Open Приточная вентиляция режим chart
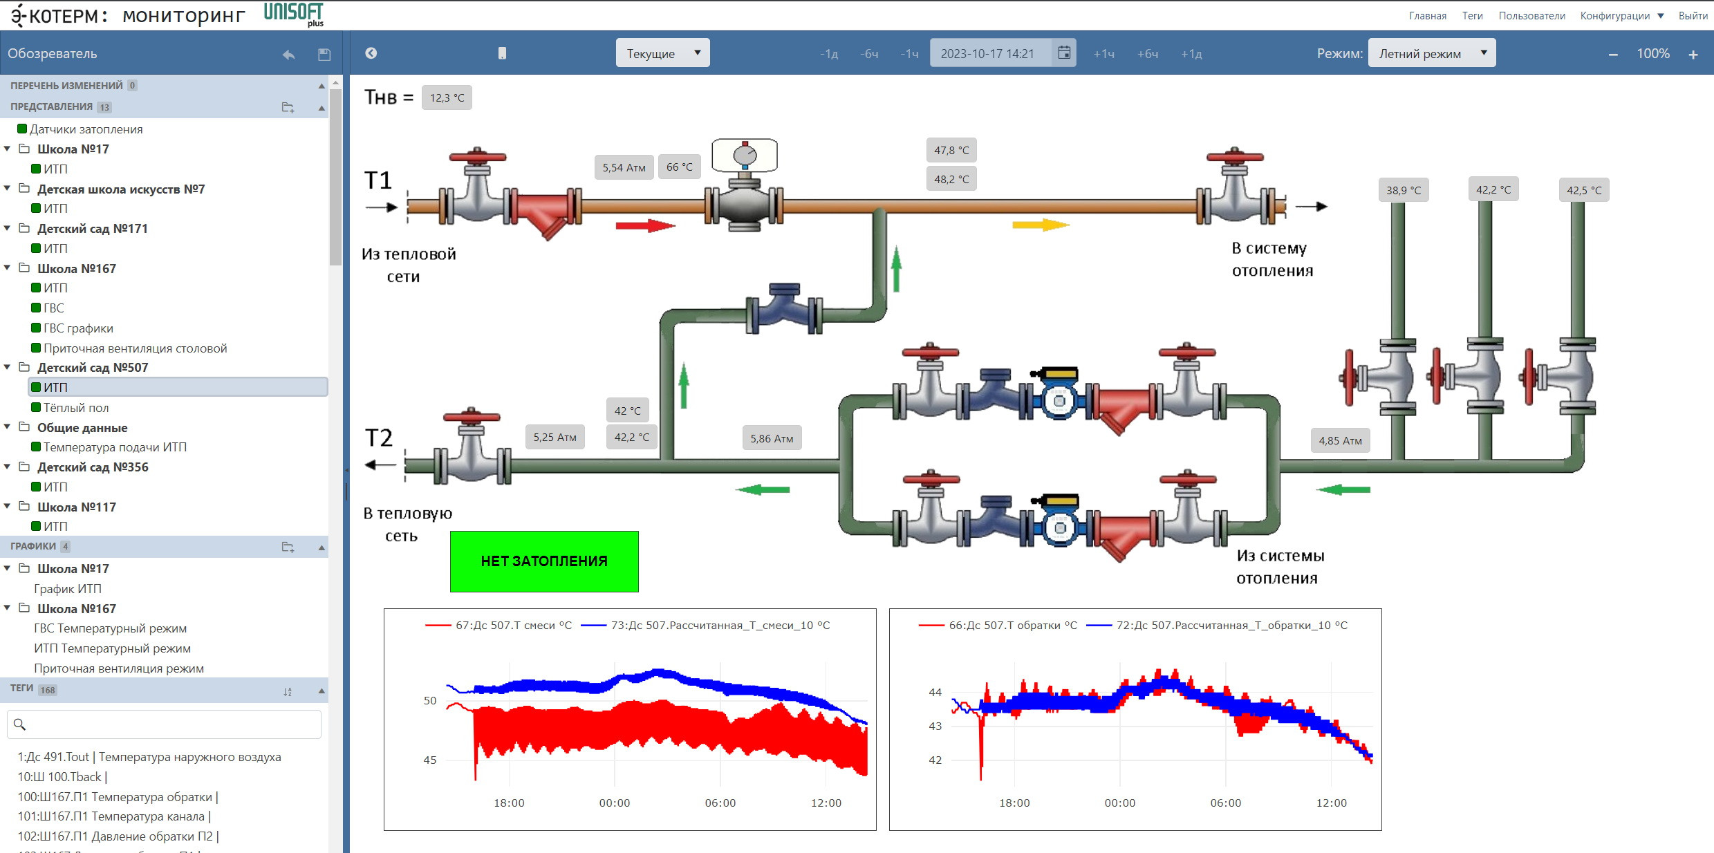The image size is (1714, 853). (x=119, y=668)
